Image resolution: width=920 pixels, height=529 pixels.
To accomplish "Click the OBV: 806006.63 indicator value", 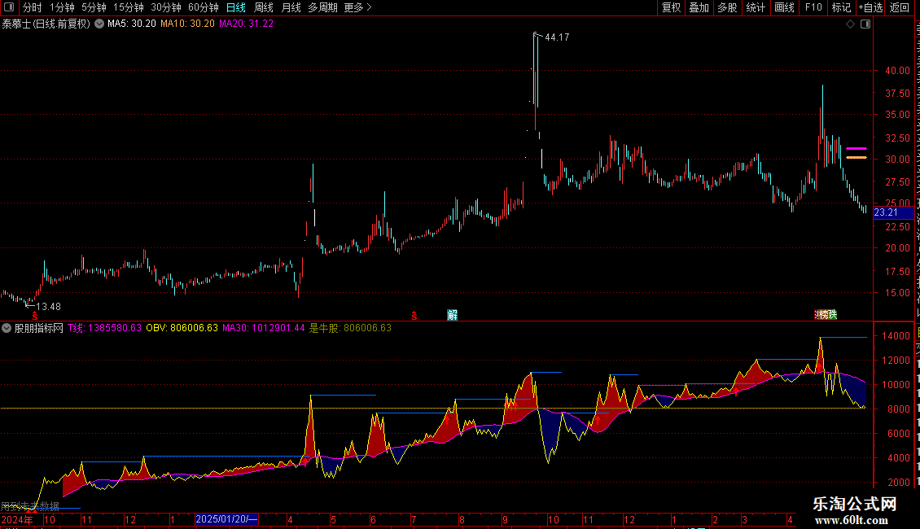I will (x=182, y=328).
